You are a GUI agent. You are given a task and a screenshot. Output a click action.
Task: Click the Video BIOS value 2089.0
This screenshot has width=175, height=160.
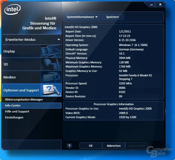click(123, 113)
